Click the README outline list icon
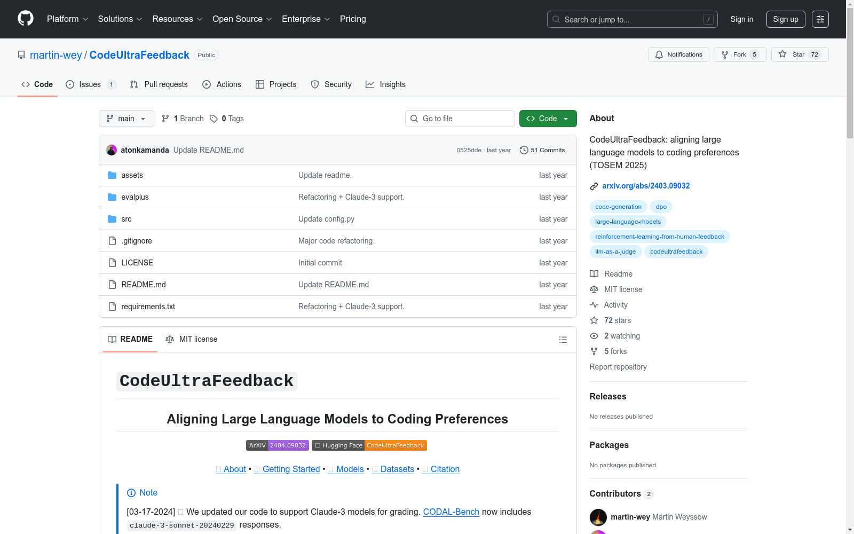The width and height of the screenshot is (854, 534). pos(563,340)
